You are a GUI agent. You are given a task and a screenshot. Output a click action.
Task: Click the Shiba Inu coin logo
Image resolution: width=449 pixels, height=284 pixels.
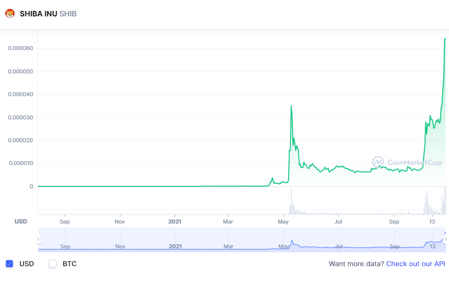pos(10,13)
